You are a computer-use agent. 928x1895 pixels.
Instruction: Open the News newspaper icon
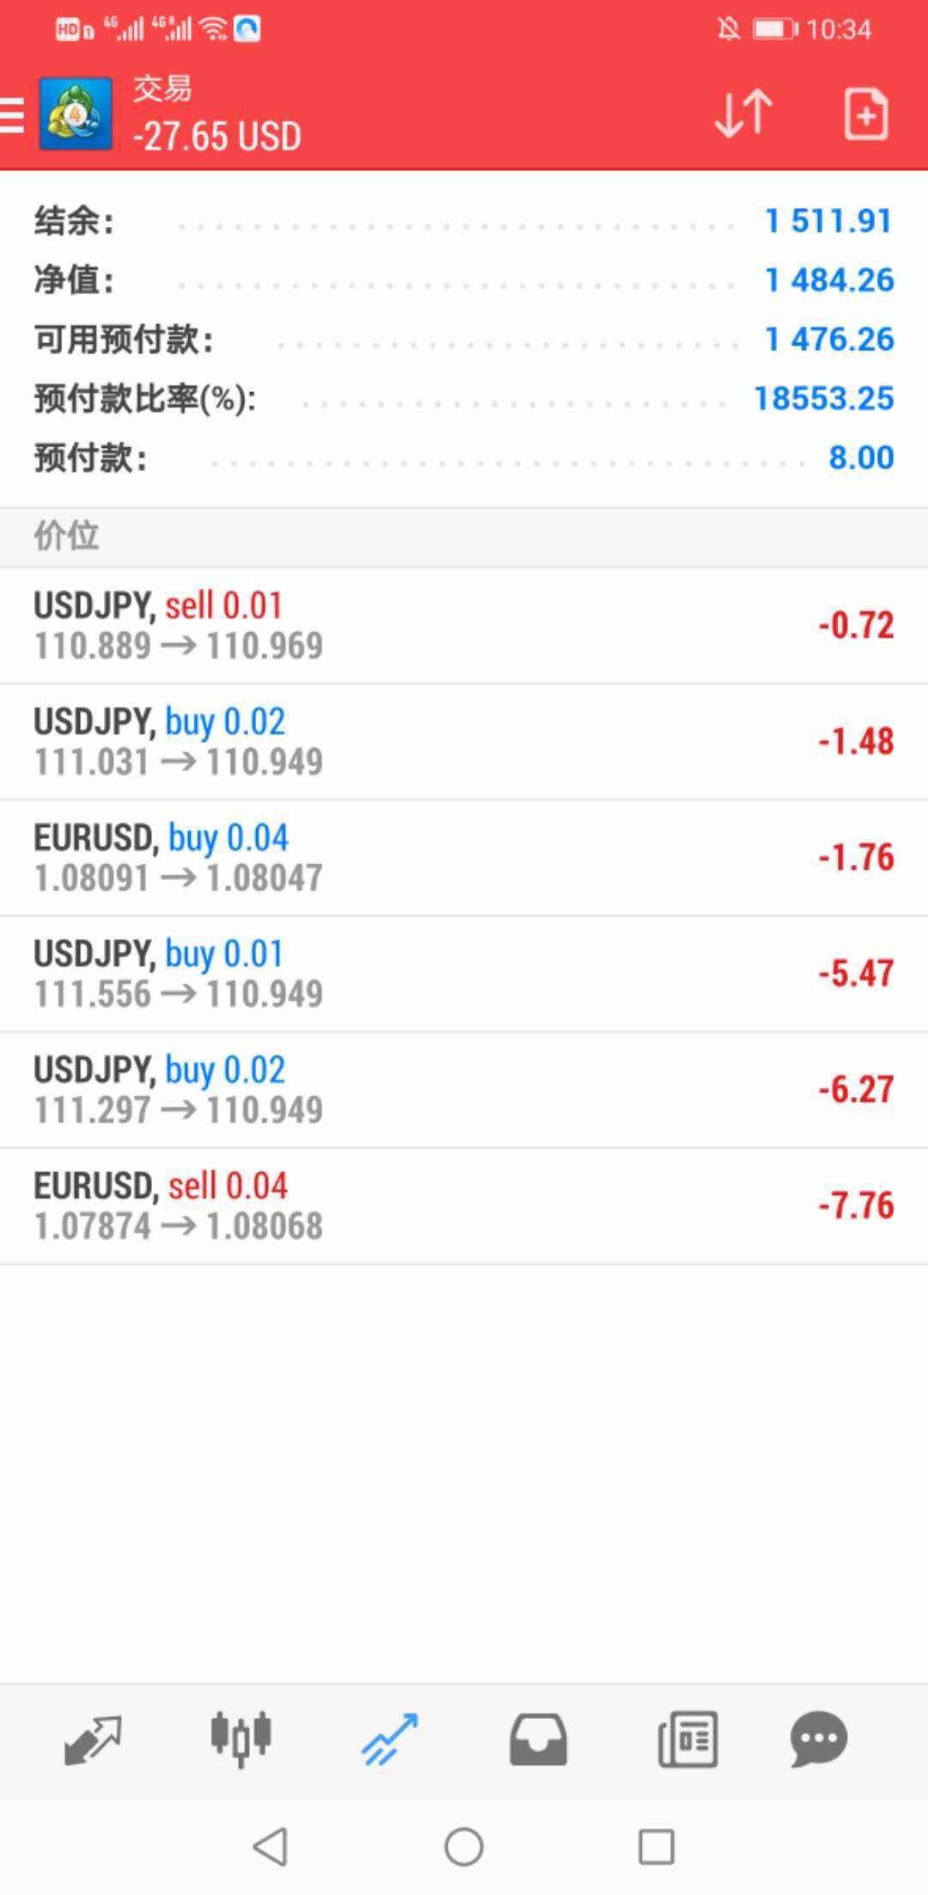pyautogui.click(x=687, y=1739)
